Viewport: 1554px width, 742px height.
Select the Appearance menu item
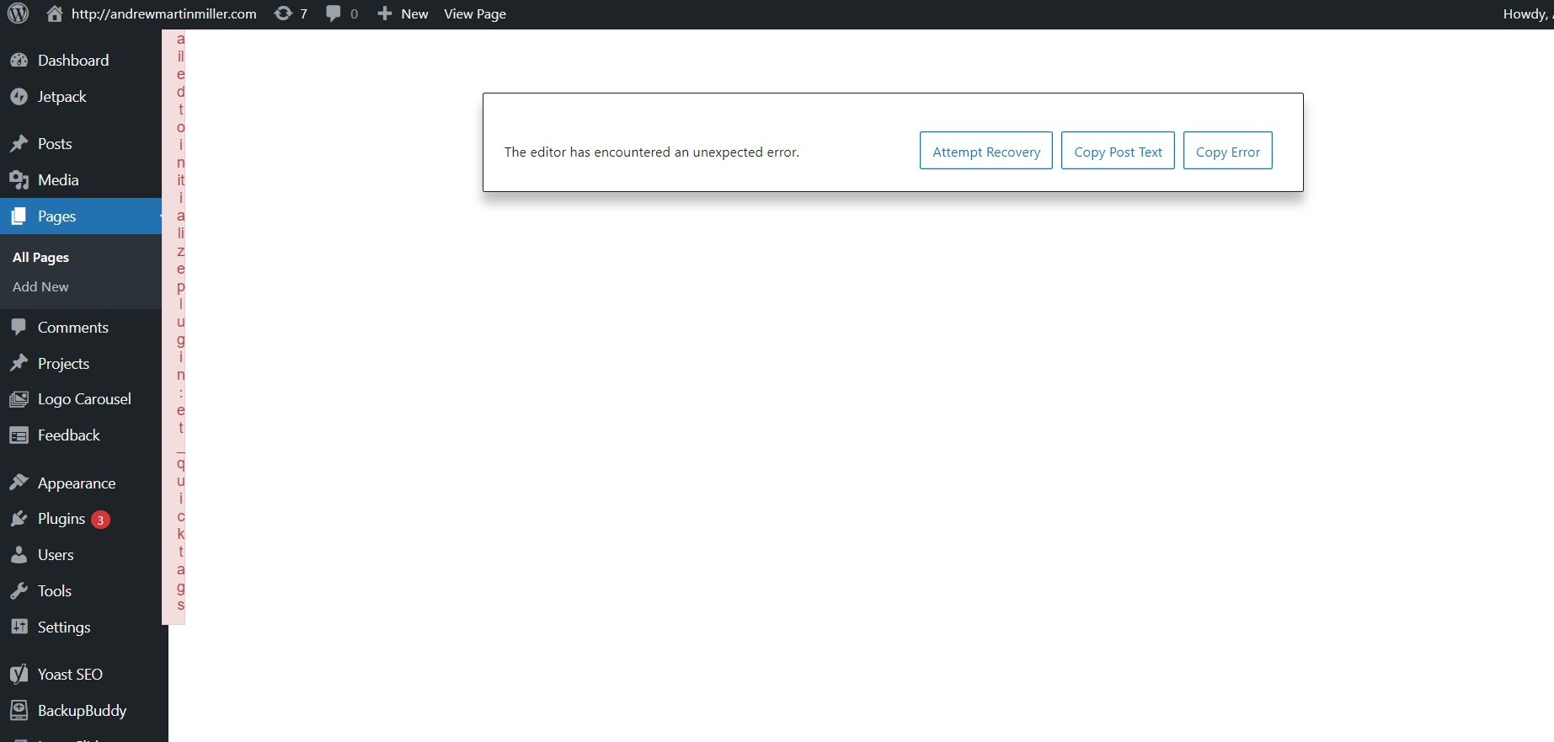[x=76, y=483]
